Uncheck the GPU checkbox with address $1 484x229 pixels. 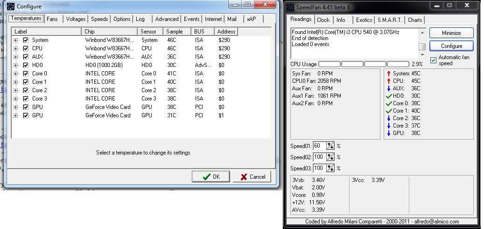pyautogui.click(x=26, y=115)
